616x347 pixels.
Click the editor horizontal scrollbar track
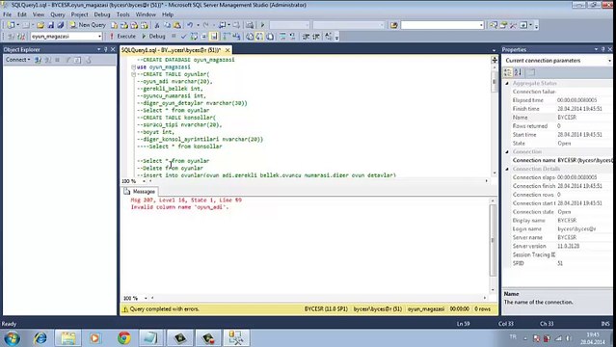tap(318, 181)
